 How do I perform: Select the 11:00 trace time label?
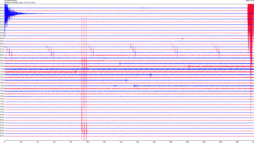pos(2,69)
